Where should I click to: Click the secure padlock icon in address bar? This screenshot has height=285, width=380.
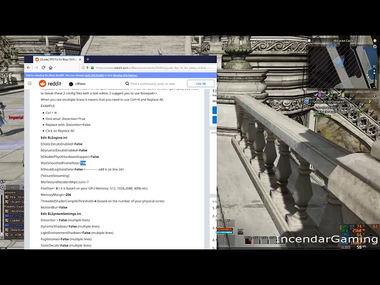[91, 68]
